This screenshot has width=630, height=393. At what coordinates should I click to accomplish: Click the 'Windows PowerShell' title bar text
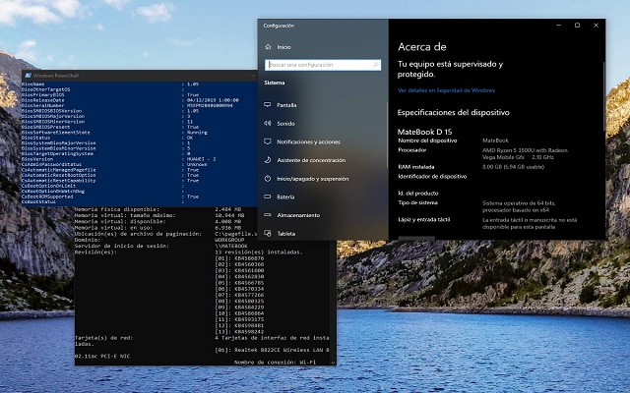[56, 76]
